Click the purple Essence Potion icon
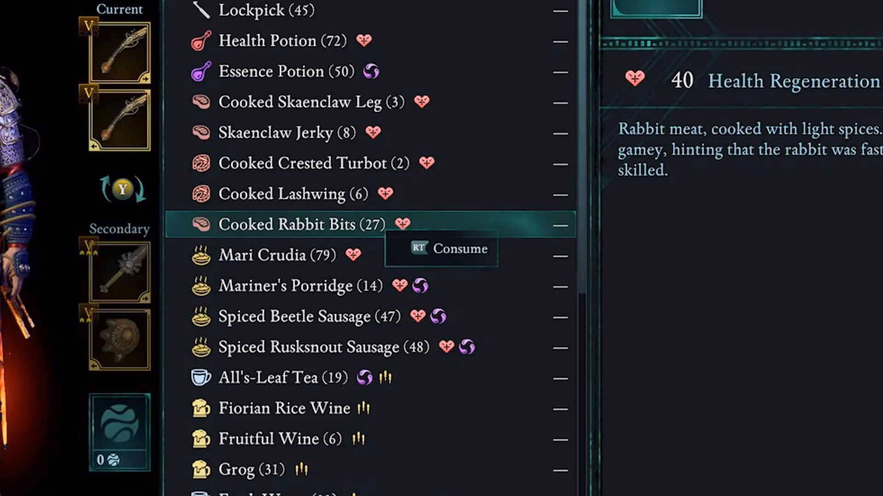The height and width of the screenshot is (496, 883). [201, 71]
